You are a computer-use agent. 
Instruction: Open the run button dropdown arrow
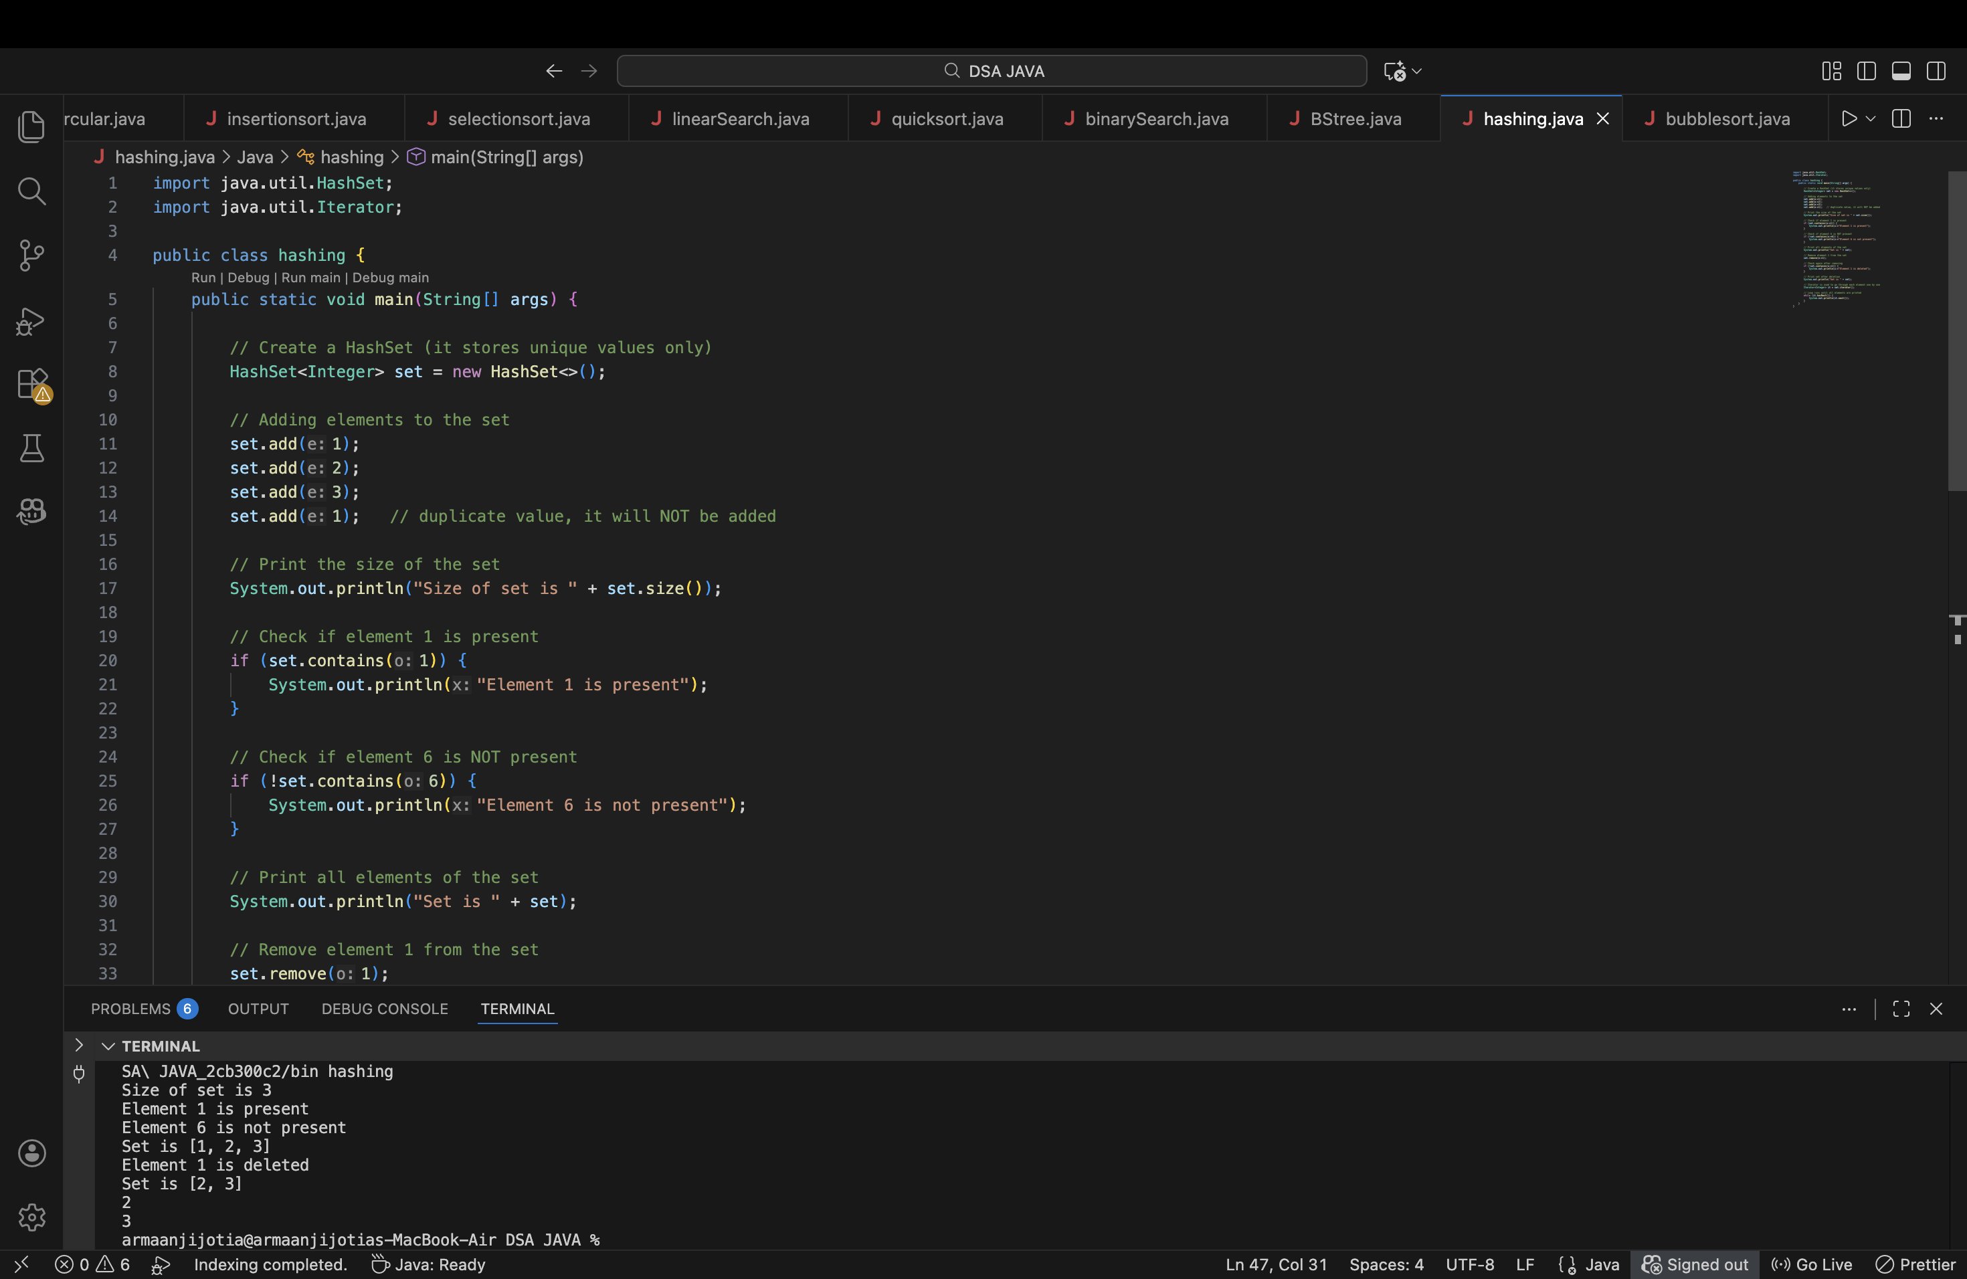[1870, 119]
